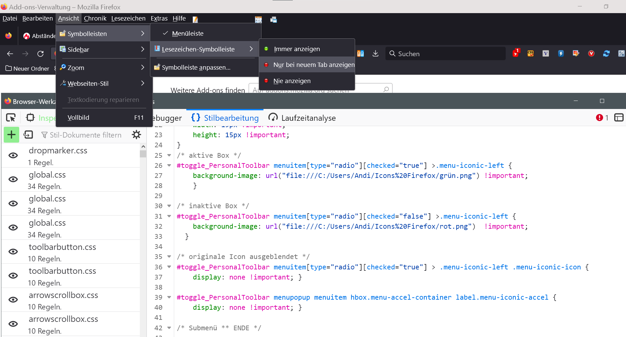The width and height of the screenshot is (626, 337).
Task: Activate the element picker tool
Action: (x=11, y=118)
